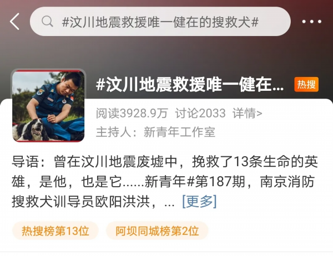Tap the bold topic title #汶川地震救援唯一健在…
The width and height of the screenshot is (333, 256).
[x=190, y=85]
